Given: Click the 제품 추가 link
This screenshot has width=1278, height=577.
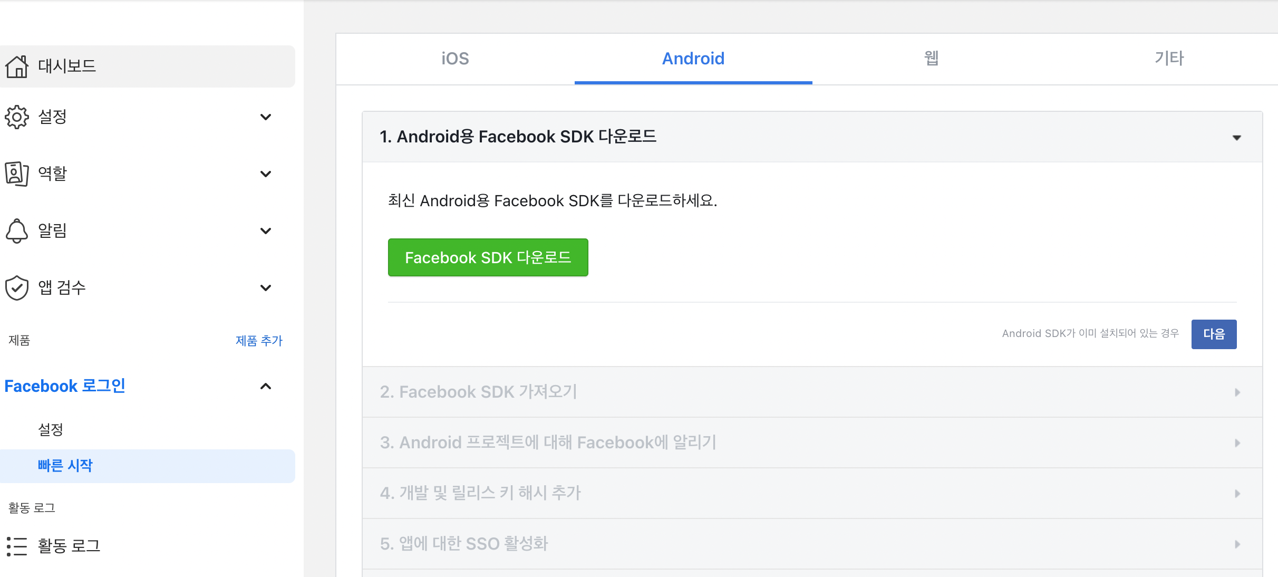Looking at the screenshot, I should pyautogui.click(x=259, y=341).
